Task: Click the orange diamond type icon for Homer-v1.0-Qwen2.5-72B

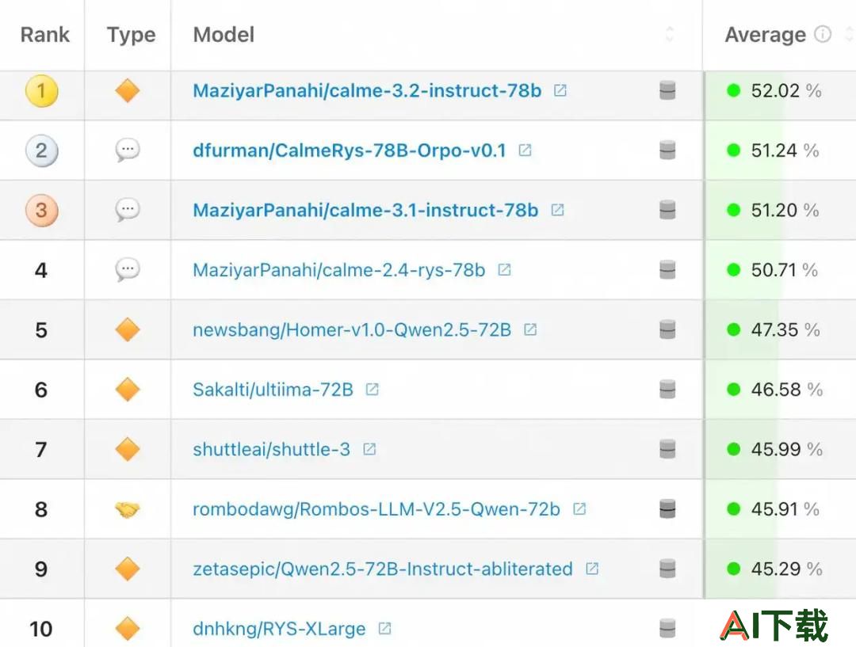Action: click(x=128, y=330)
